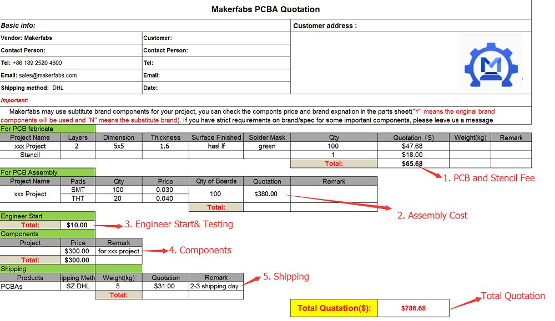This screenshot has width=555, height=321.
Task: Click the 'Stencil' row name cell
Action: click(30, 155)
